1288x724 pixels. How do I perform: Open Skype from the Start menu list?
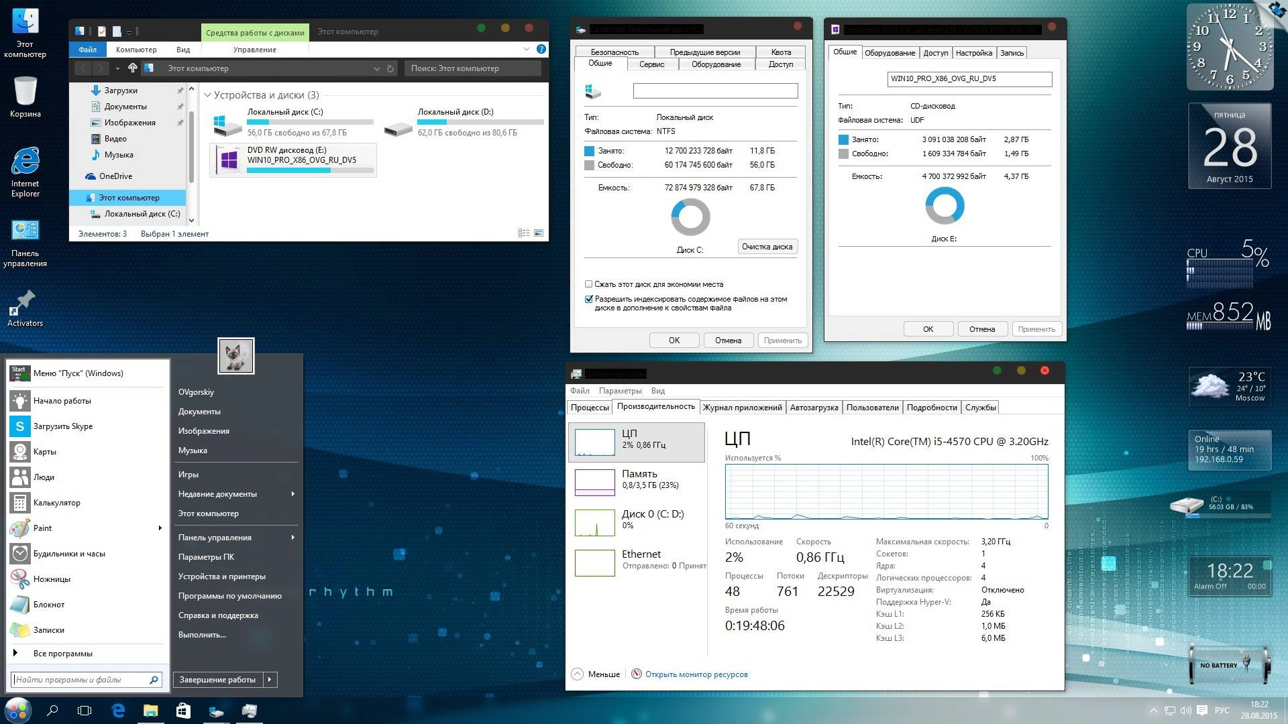tap(63, 426)
